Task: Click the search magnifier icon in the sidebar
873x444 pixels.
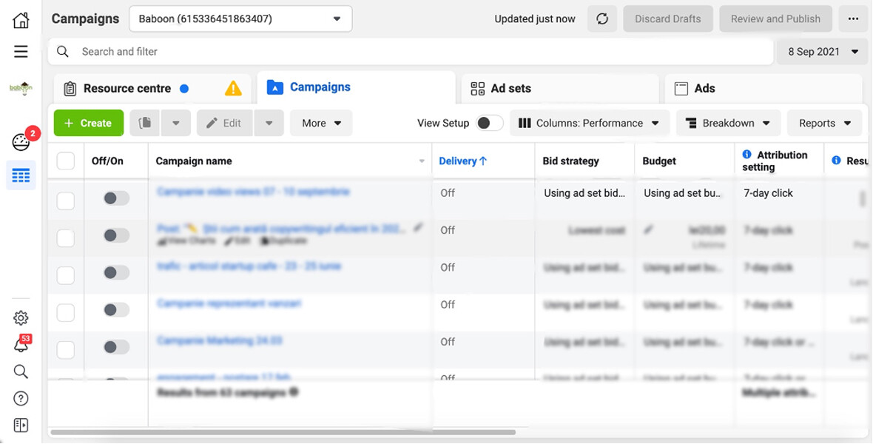Action: tap(20, 371)
